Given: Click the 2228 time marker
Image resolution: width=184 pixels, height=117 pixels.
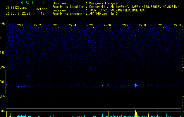Looking at the screenshot, I should (x=142, y=25).
